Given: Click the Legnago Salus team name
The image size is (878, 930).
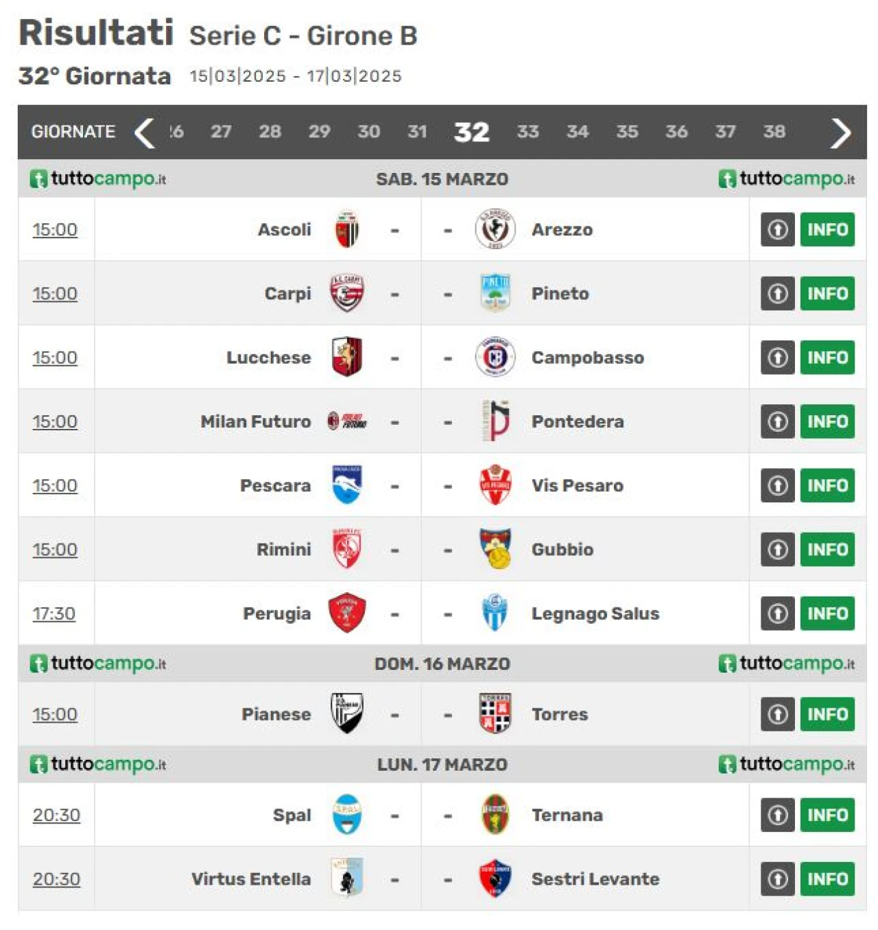Looking at the screenshot, I should [x=595, y=614].
